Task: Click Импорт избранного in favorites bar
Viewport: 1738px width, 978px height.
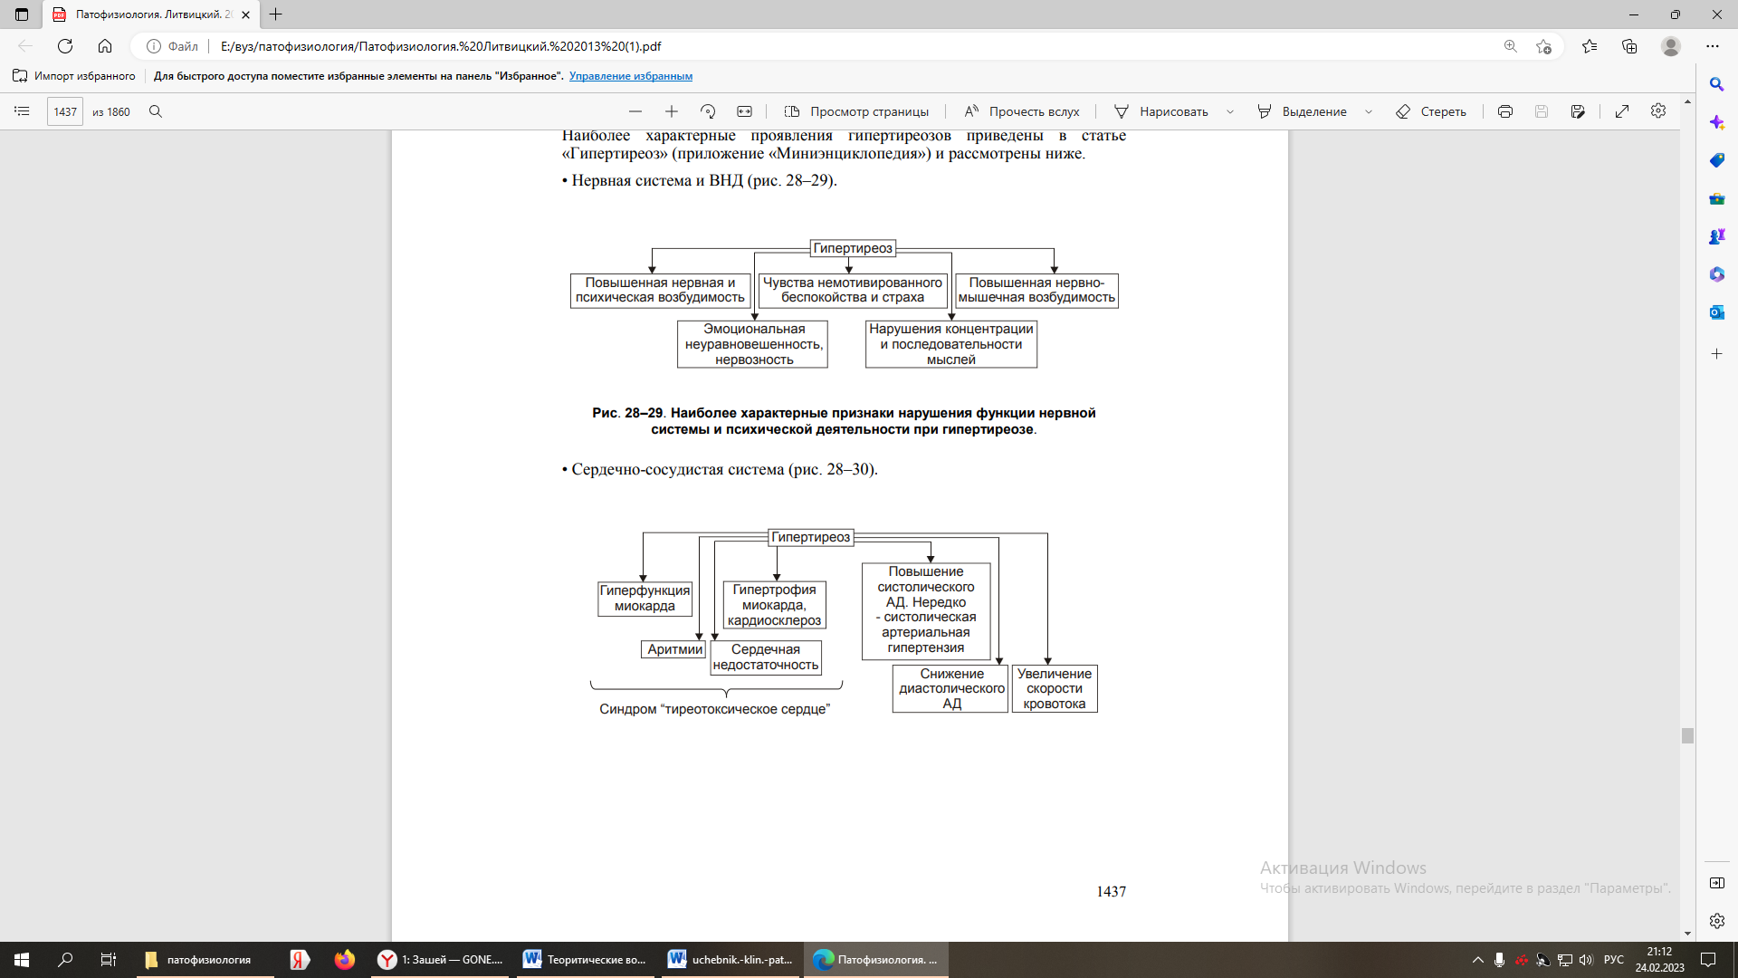Action: point(74,76)
